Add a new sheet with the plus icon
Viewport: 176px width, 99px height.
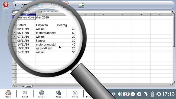point(23,86)
